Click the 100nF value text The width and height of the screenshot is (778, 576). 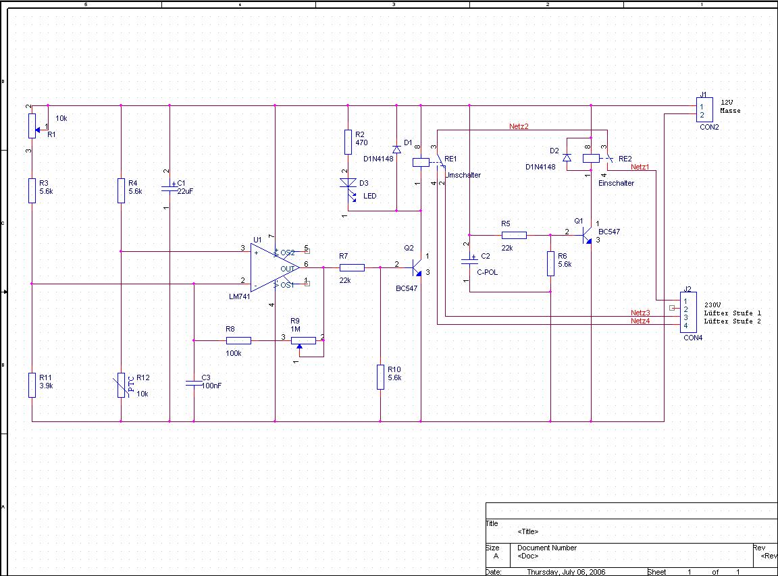212,386
